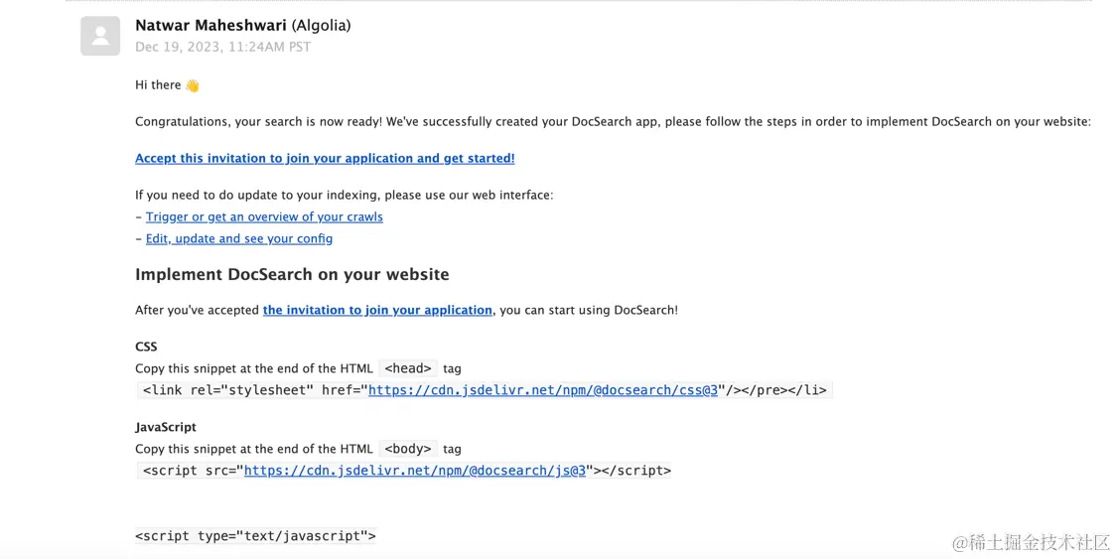Open the Accept this invitation link
The image size is (1117, 559).
tap(325, 158)
